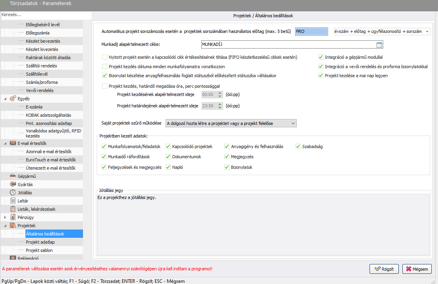The height and width of the screenshot is (284, 438).
Task: Click the Listák, lekérdezések clipboard icon
Action: [x=13, y=209]
